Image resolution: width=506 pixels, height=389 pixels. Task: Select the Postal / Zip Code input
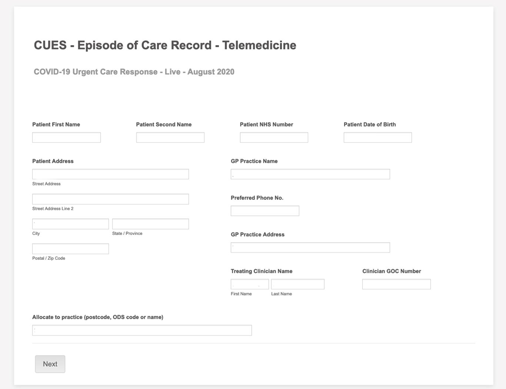[x=71, y=248]
